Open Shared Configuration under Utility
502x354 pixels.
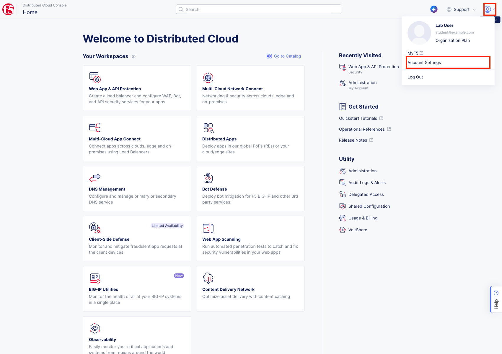click(x=369, y=206)
